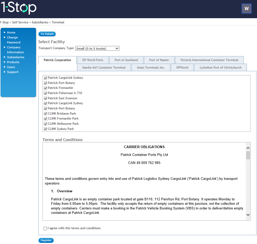Open the Support sidebar link
Viewport: 257px width, 244px height.
point(13,72)
